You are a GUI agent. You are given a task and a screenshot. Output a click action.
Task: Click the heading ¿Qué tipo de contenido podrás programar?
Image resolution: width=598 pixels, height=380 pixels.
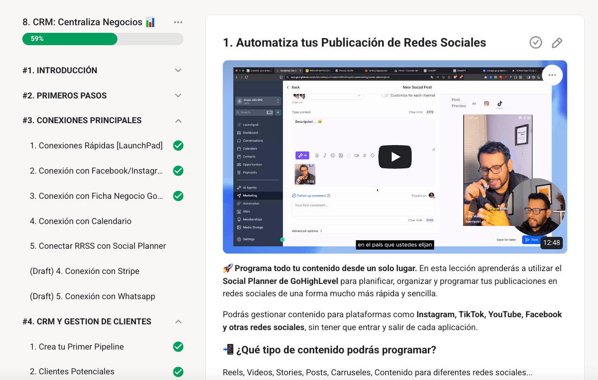pyautogui.click(x=336, y=350)
